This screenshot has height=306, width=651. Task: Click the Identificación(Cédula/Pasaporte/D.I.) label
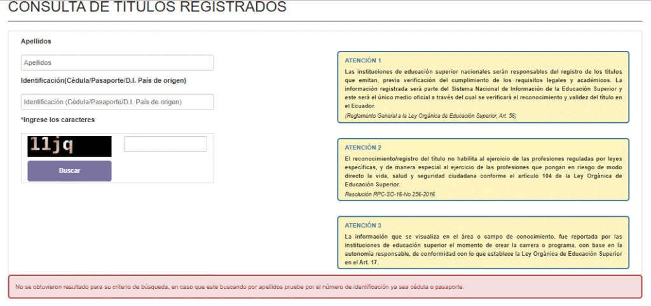pyautogui.click(x=103, y=81)
